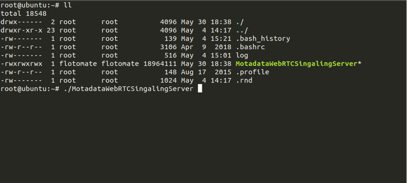This screenshot has width=407, height=183.
Task: Click the typed 'll' command
Action: [x=67, y=5]
